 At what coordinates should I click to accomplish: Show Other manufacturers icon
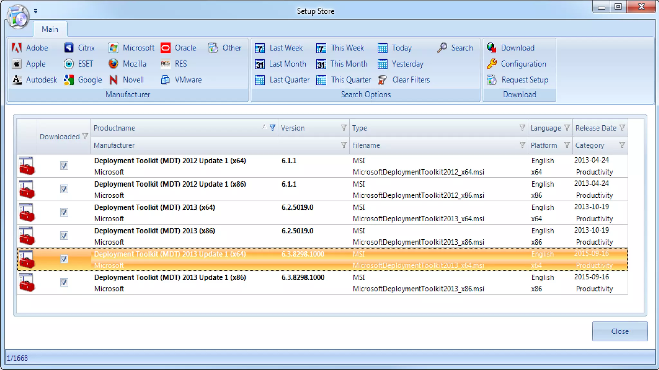(213, 48)
